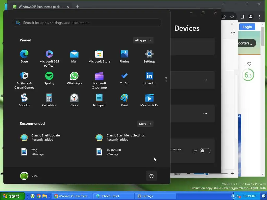Click the Chrome share icon
The image size is (267, 200).
point(224,17)
